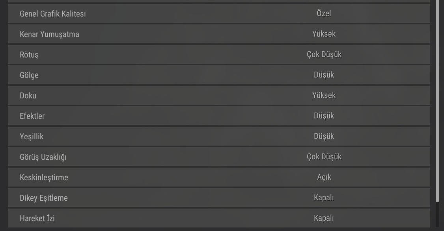Change the Efektler value Düşük
Screen dimensions: 444x231
click(x=324, y=116)
